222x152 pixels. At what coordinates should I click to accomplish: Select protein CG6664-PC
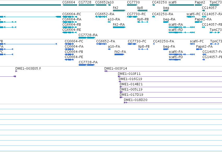point(69,44)
